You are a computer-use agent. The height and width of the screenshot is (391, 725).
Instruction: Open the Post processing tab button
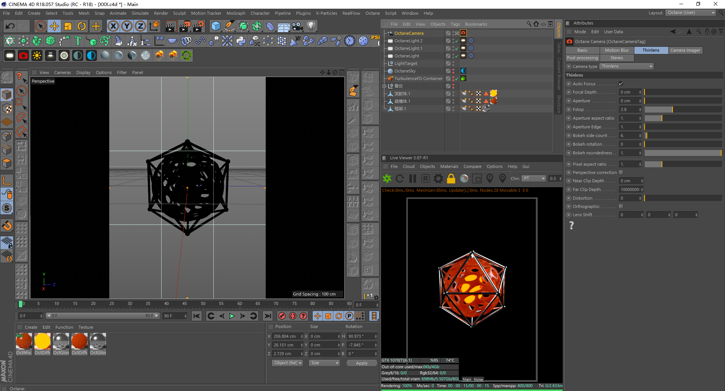[x=582, y=58]
